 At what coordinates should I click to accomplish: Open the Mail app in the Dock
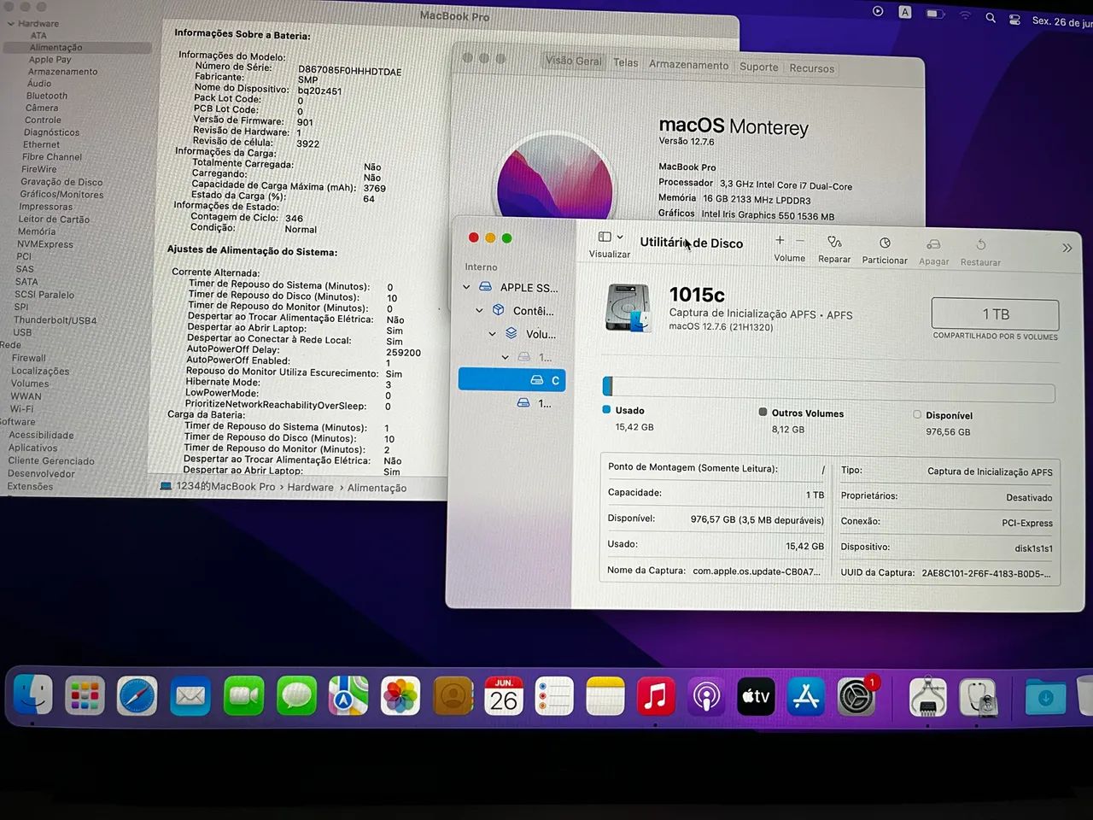click(190, 697)
